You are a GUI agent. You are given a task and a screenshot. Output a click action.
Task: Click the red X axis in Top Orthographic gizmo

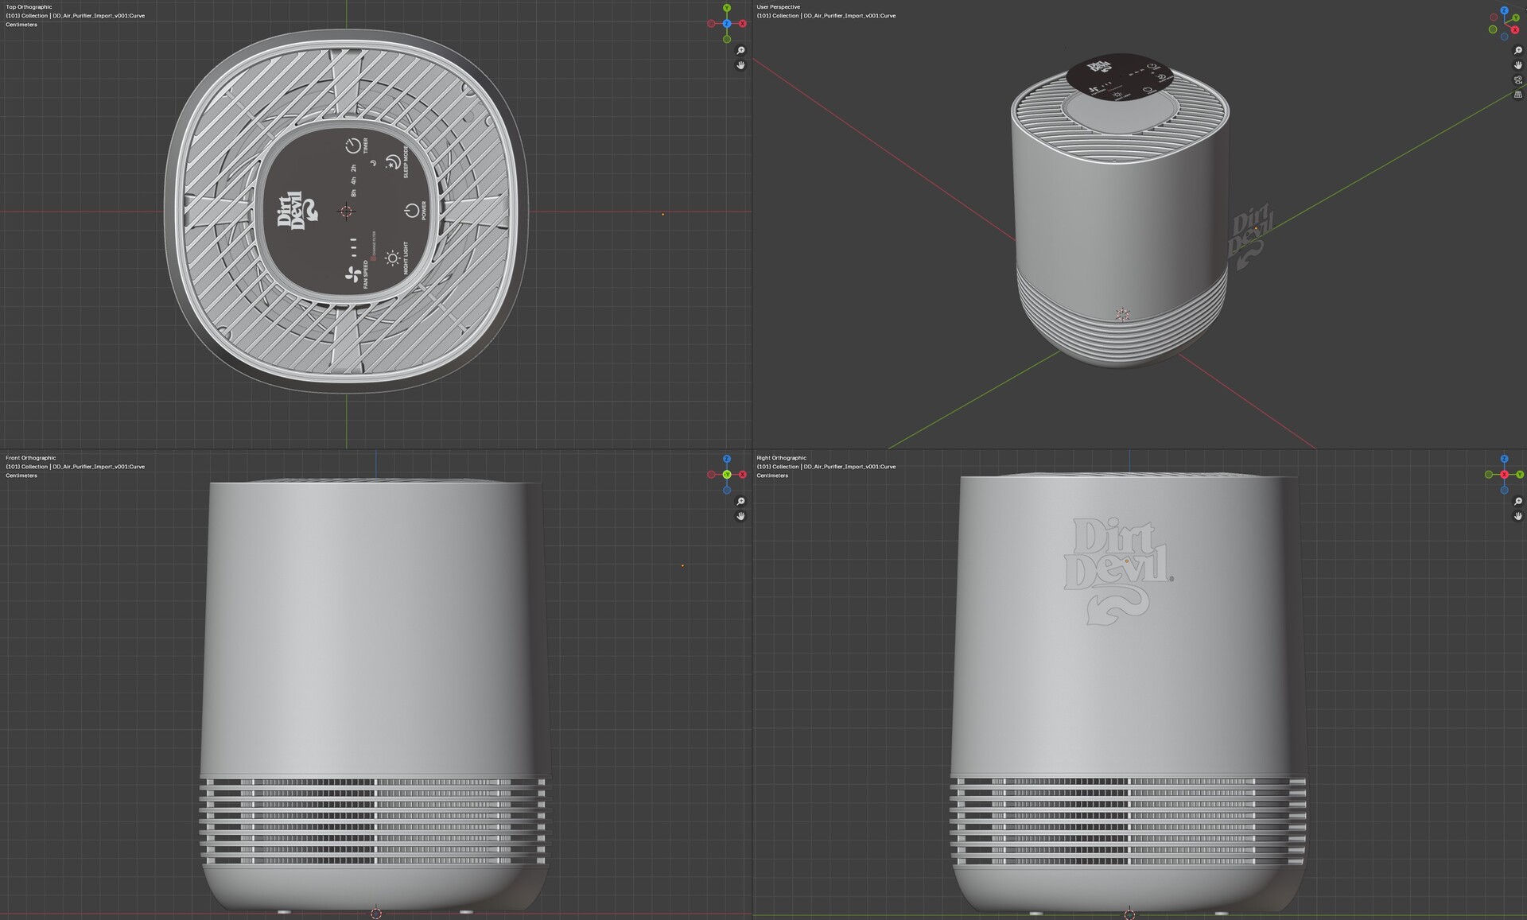coord(743,24)
